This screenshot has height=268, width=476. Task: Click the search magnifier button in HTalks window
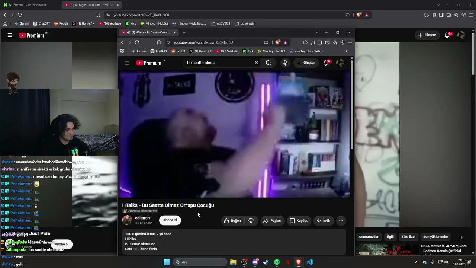268,63
